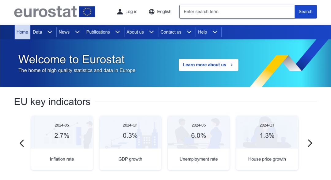Open the Inflation rate indicator card
Image resolution: width=331 pixels, height=180 pixels.
(62, 143)
